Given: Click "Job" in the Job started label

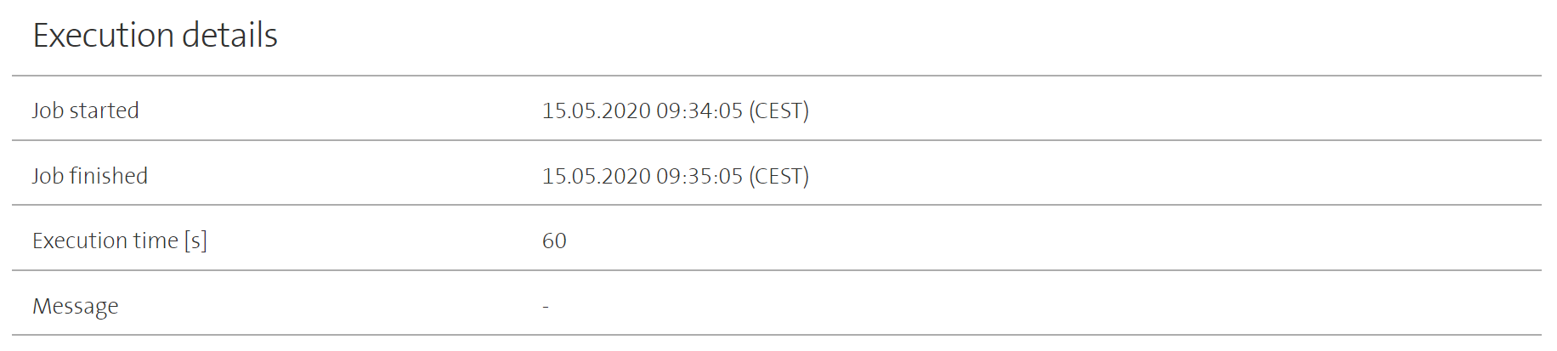Looking at the screenshot, I should [x=48, y=110].
